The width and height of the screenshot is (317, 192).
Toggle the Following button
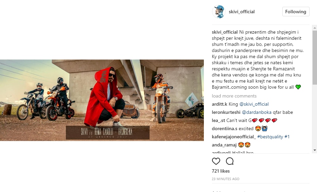click(296, 12)
